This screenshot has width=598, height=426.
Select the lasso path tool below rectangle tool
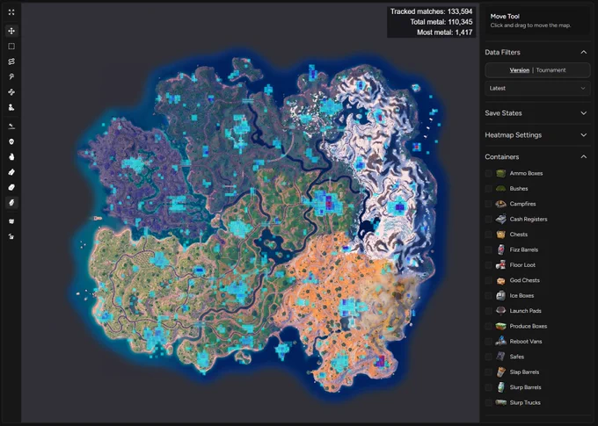point(11,61)
